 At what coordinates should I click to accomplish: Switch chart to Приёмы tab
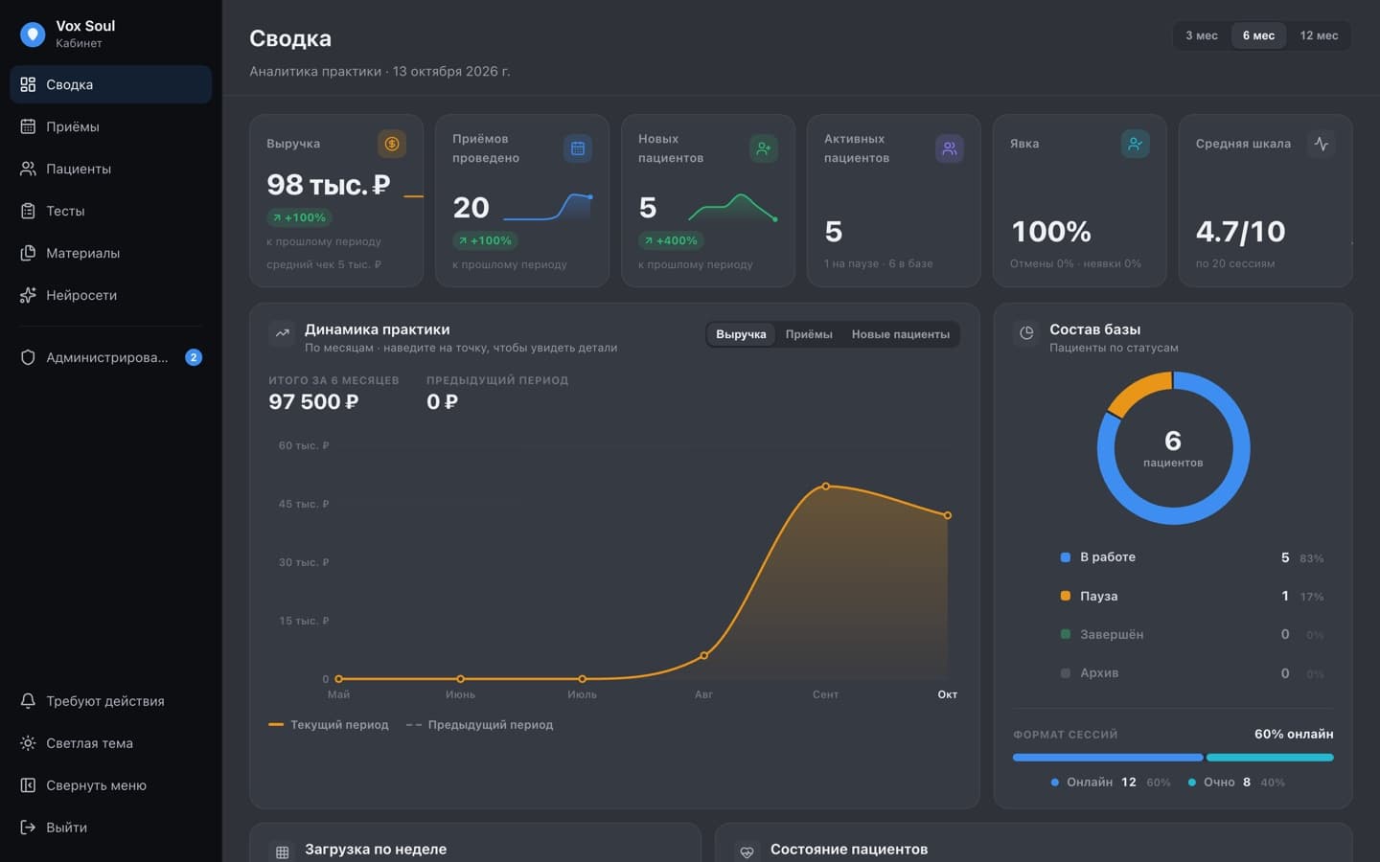click(x=809, y=334)
